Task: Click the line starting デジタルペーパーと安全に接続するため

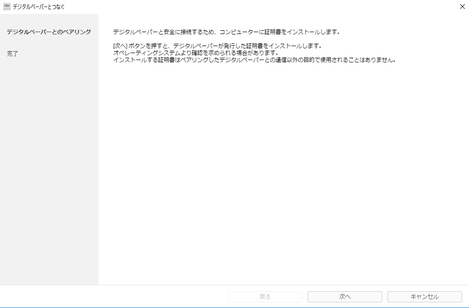Action: tap(227, 32)
